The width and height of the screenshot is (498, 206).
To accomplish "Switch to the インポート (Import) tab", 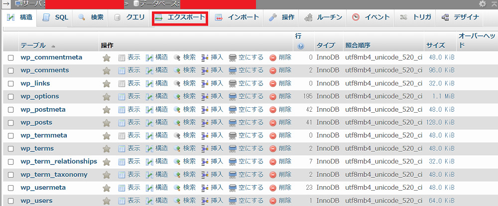I will coord(237,17).
